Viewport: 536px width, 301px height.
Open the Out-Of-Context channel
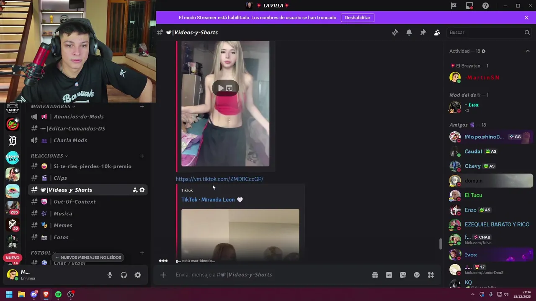[x=88, y=202]
